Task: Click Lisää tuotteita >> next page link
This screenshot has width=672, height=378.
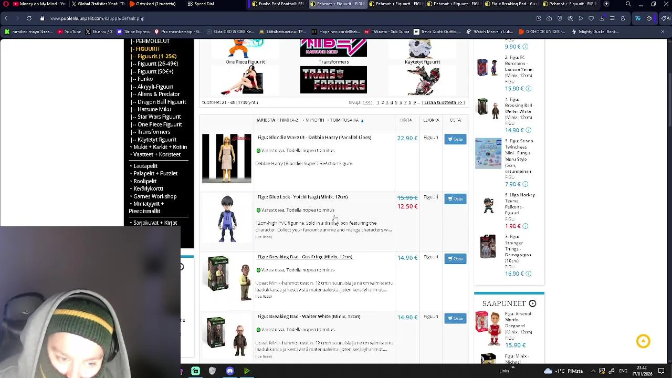Action: point(443,102)
